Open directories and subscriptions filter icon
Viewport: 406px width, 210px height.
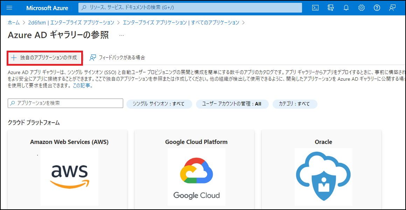pyautogui.click(x=330, y=8)
